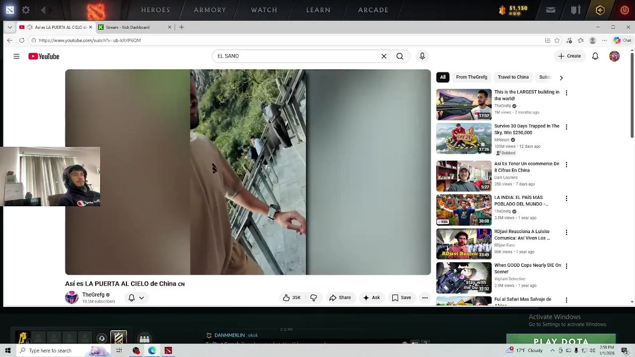Image resolution: width=635 pixels, height=357 pixels.
Task: Expand subscription notification options chevron
Action: coord(141,298)
